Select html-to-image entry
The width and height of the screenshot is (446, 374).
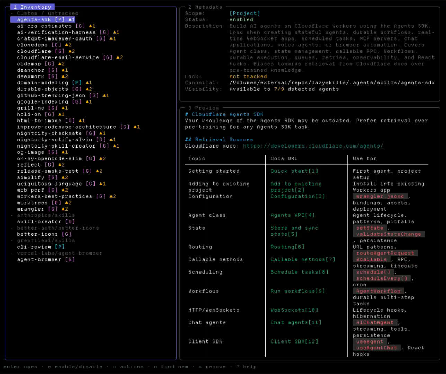(51, 121)
